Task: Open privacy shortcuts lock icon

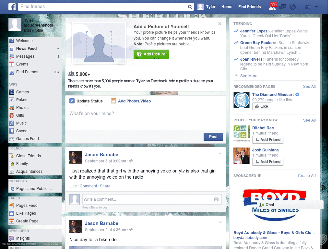Action: coord(307,7)
